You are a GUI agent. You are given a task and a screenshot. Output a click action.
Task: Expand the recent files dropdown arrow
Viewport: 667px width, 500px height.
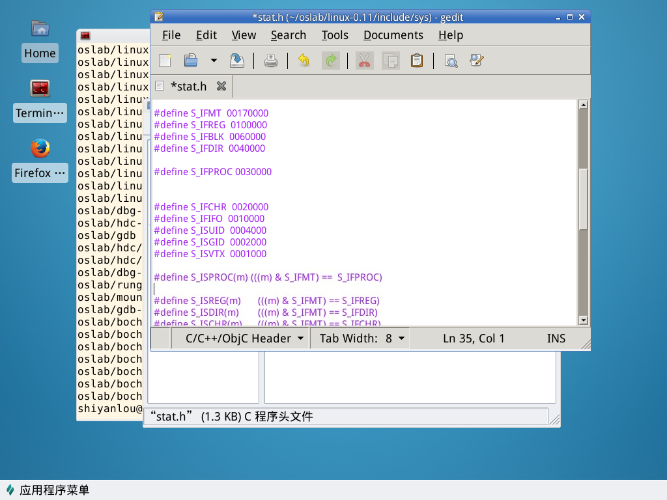214,61
